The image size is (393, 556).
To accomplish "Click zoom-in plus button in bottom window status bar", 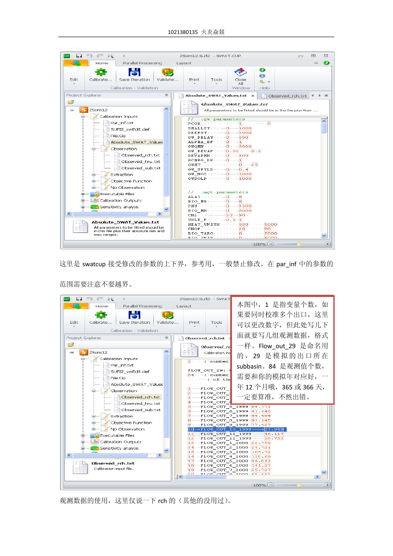I will point(327,485).
